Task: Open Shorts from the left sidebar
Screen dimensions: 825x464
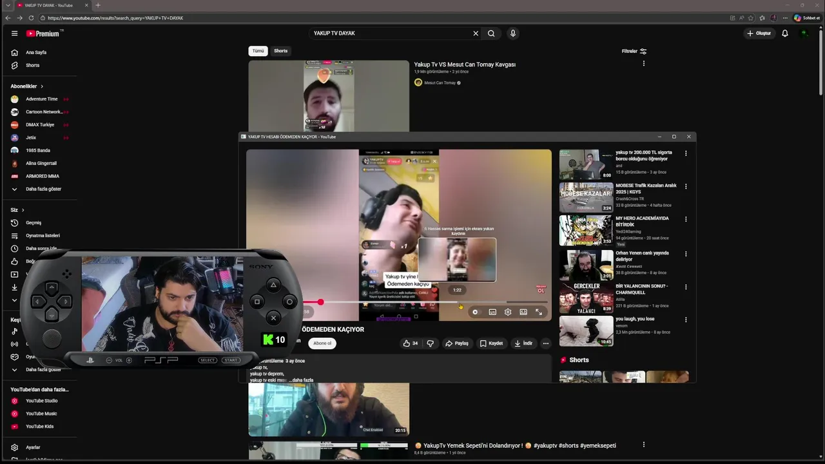Action: click(32, 65)
